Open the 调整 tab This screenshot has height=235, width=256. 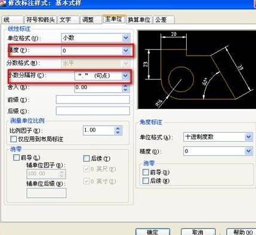click(x=91, y=20)
